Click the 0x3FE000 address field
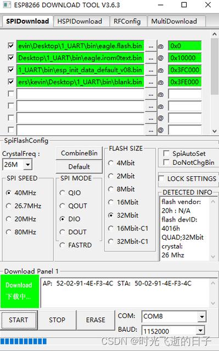This screenshot has height=351, width=219. (184, 82)
